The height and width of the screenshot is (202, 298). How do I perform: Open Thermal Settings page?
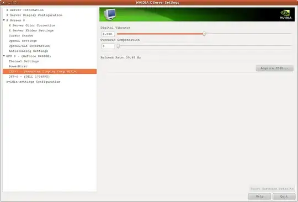(24, 61)
